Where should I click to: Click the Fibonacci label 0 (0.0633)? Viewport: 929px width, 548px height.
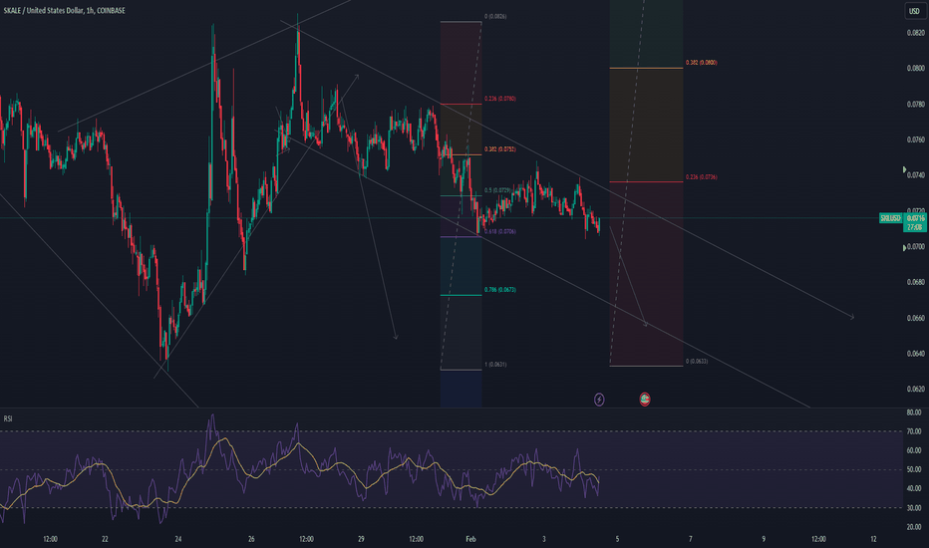(697, 361)
